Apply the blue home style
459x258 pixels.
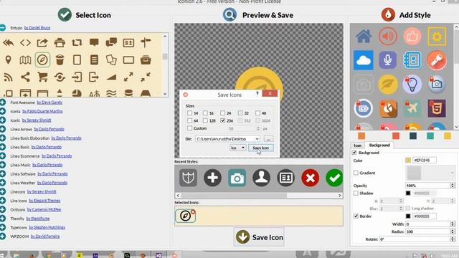[x=364, y=37]
